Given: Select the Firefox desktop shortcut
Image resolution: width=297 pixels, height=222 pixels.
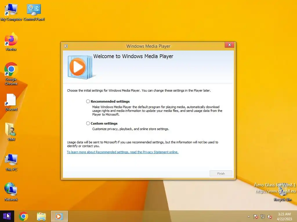Looking at the screenshot, I should point(11,42).
